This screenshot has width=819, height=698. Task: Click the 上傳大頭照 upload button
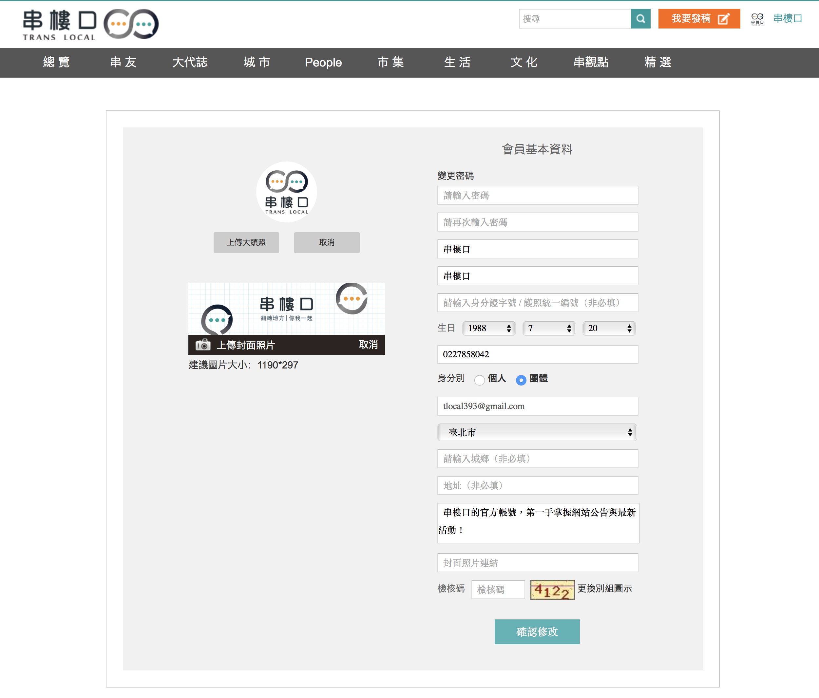click(x=246, y=242)
